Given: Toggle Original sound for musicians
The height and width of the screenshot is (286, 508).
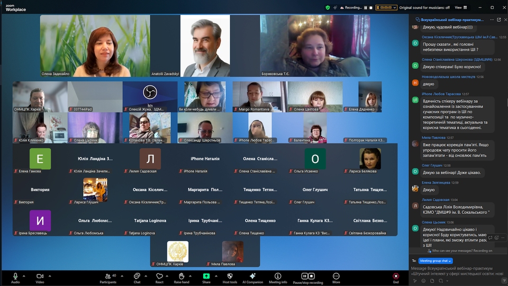Looking at the screenshot, I should tap(424, 7).
